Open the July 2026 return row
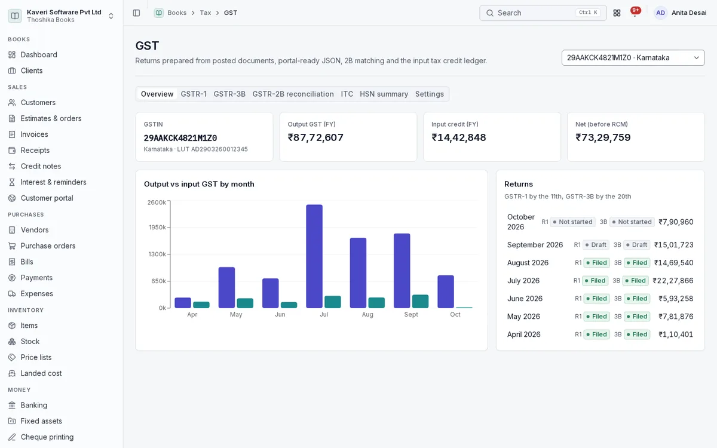The height and width of the screenshot is (448, 717). 600,281
